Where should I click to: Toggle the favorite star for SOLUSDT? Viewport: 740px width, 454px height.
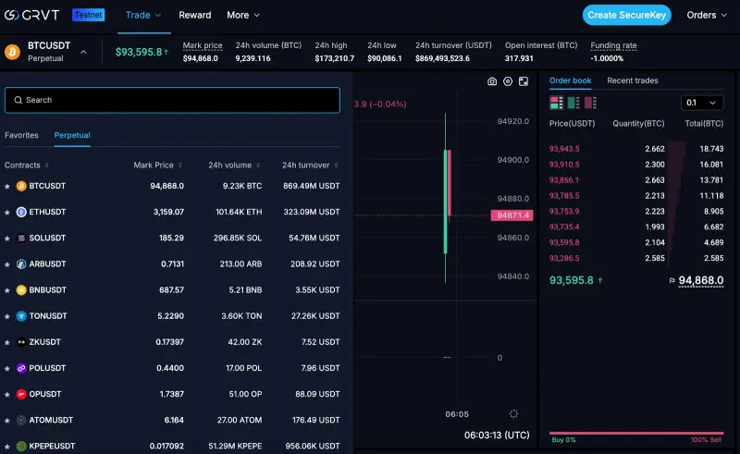point(7,239)
